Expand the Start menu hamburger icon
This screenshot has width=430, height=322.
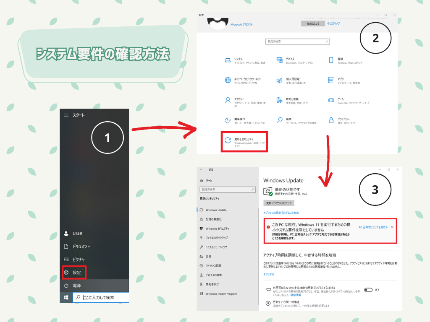66,115
